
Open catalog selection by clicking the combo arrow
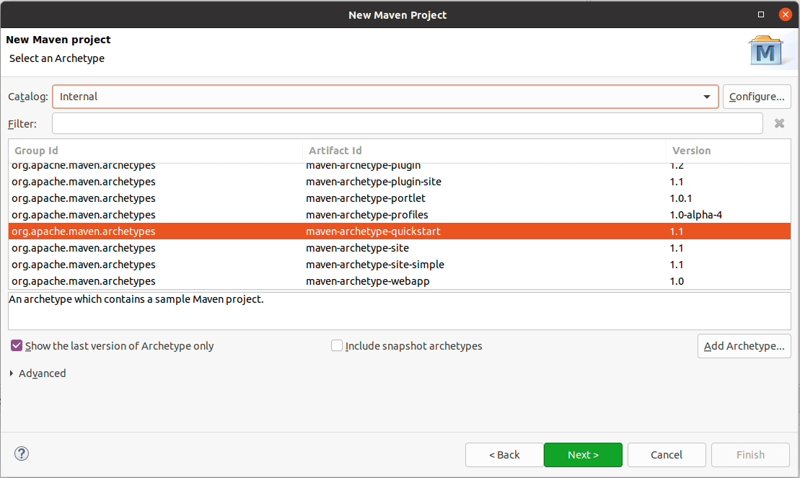pyautogui.click(x=707, y=96)
